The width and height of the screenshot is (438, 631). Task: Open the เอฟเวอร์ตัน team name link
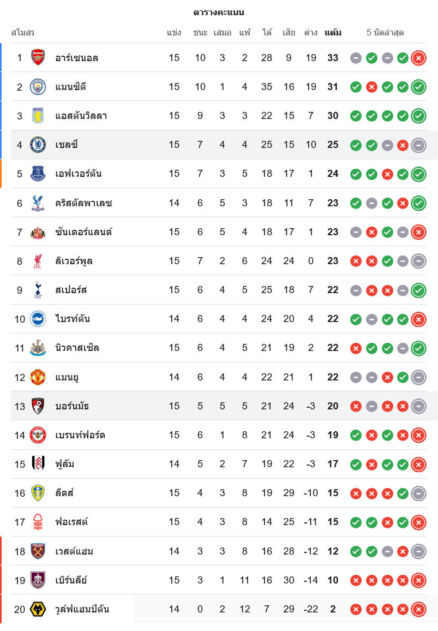click(79, 174)
